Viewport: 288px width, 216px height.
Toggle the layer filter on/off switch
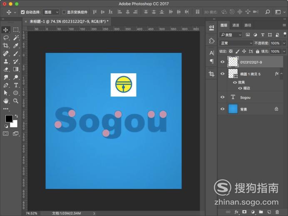tap(285, 35)
